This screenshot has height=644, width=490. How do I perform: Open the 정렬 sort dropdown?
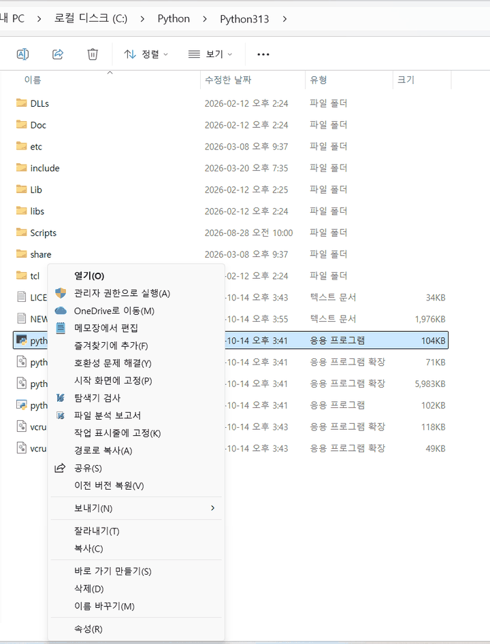click(x=146, y=54)
